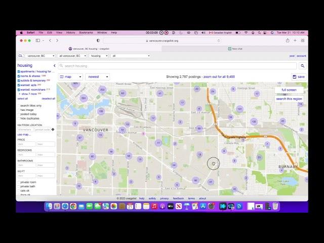Screen dimensions: 324x243
Task: Enable posted today checkbox
Action: (19, 114)
